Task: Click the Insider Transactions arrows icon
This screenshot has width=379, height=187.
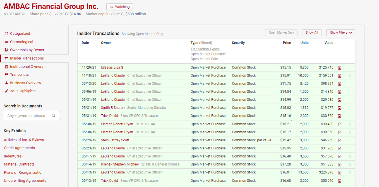Action: point(6,58)
